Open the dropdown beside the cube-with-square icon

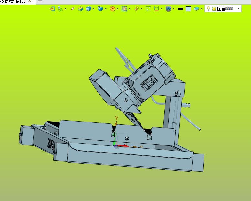[x=106, y=9]
